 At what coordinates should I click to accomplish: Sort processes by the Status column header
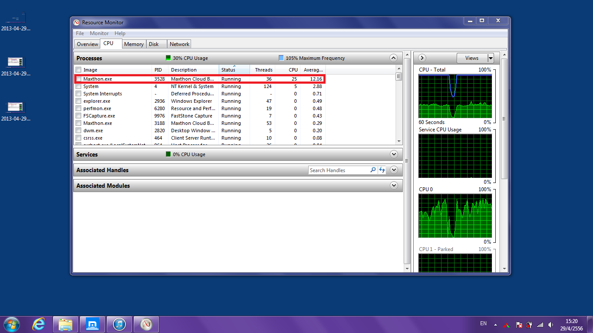point(234,70)
